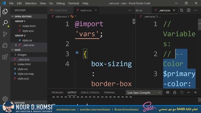Screen dimensions: 201x113
Task: Open the Explorer view in activity bar
Action: (x=5, y=12)
